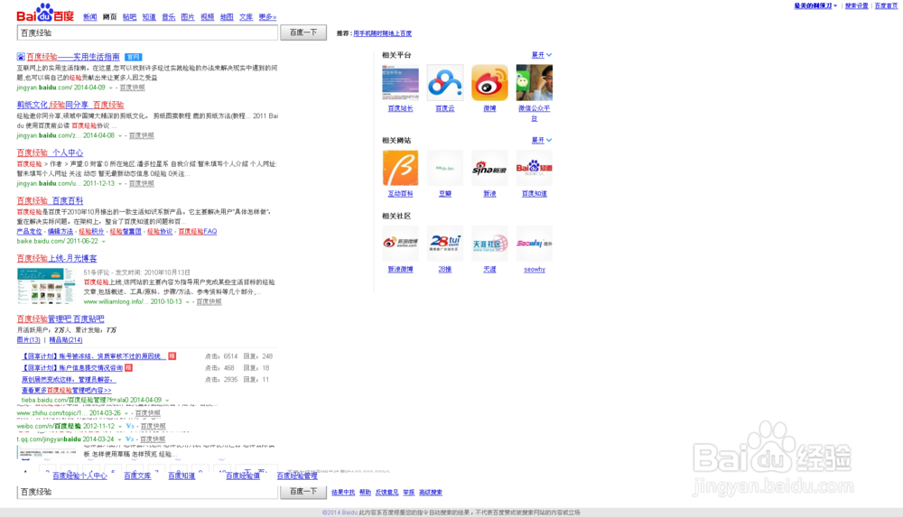
Task: Click red 精 badge on 账户信息提交 post
Action: point(128,368)
